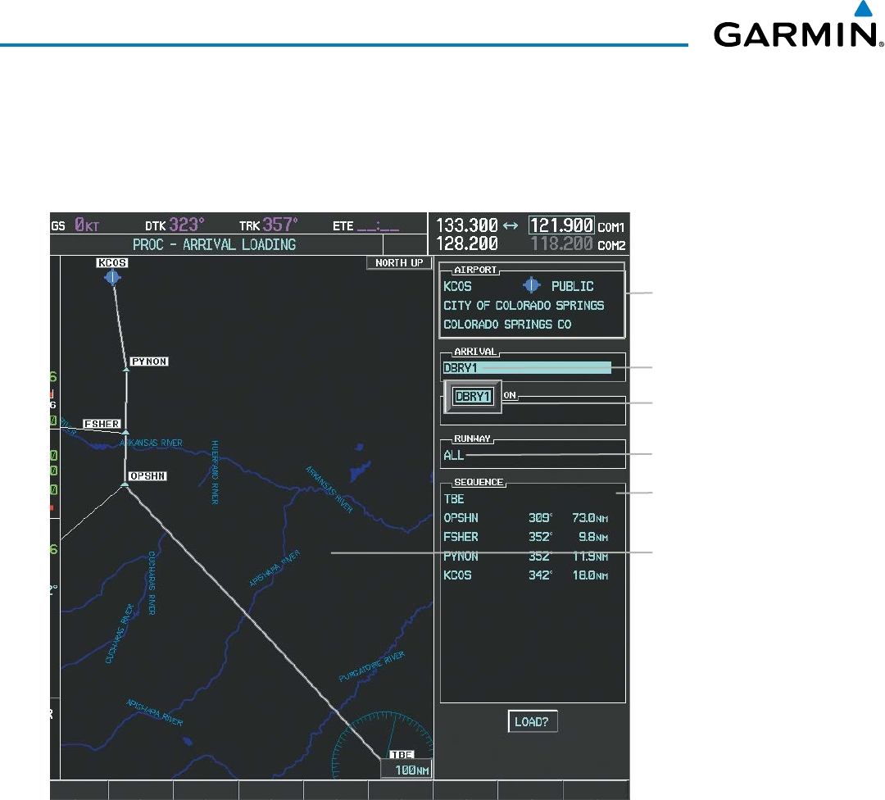Click the Garmin logo
This screenshot has width=885, height=800.
799,25
